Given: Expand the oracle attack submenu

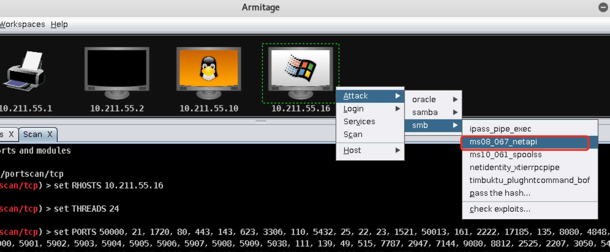Looking at the screenshot, I should (x=433, y=99).
